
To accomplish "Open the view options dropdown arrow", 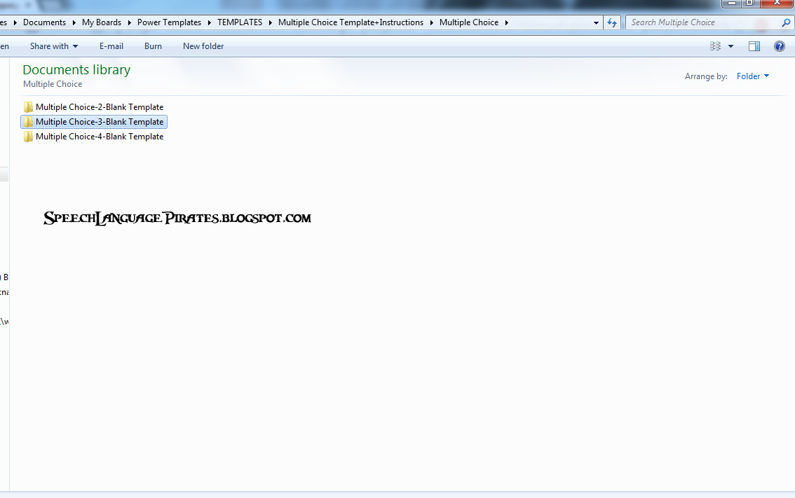I will tap(731, 46).
